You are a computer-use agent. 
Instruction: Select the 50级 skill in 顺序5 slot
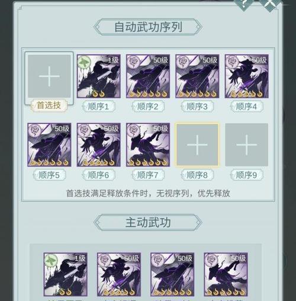[x=49, y=145]
